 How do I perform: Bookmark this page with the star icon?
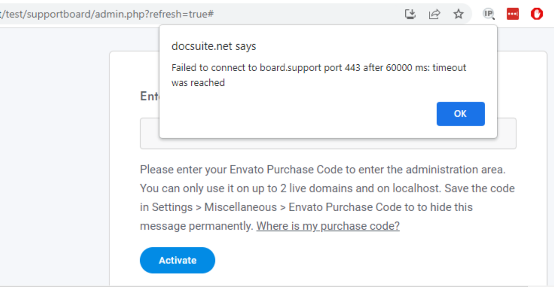[459, 14]
